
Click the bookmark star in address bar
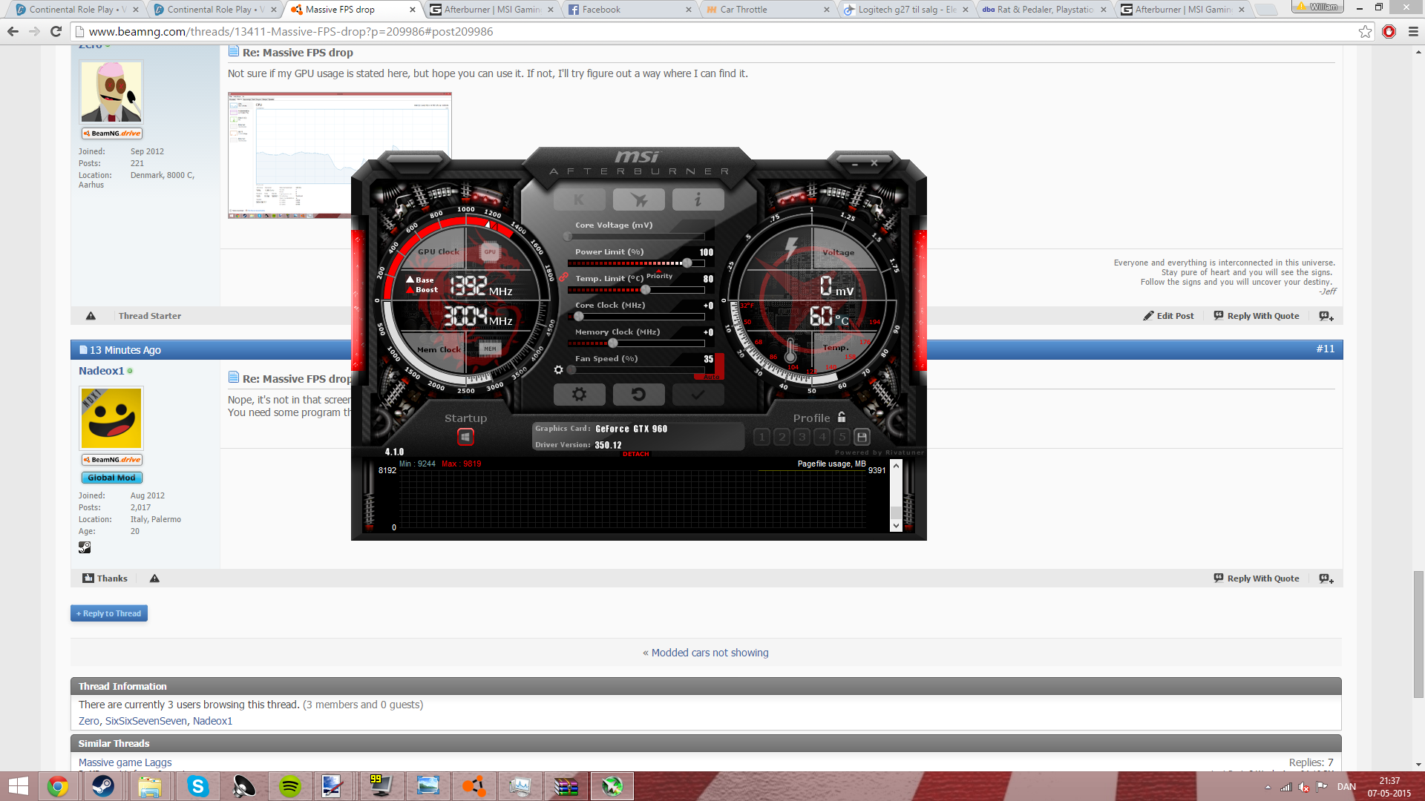(x=1365, y=31)
